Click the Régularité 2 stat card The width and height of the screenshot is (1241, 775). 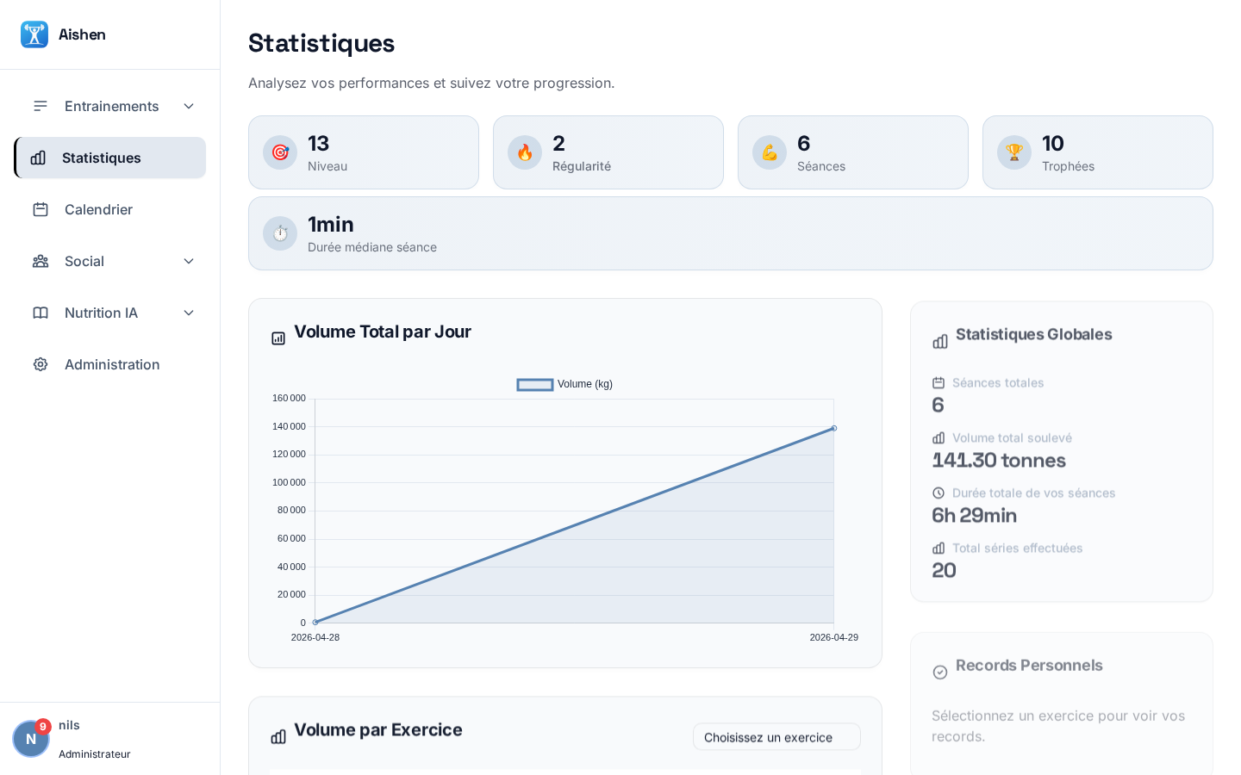pos(608,152)
